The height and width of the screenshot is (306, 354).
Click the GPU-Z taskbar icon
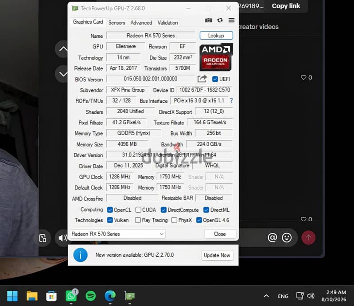coord(129,296)
